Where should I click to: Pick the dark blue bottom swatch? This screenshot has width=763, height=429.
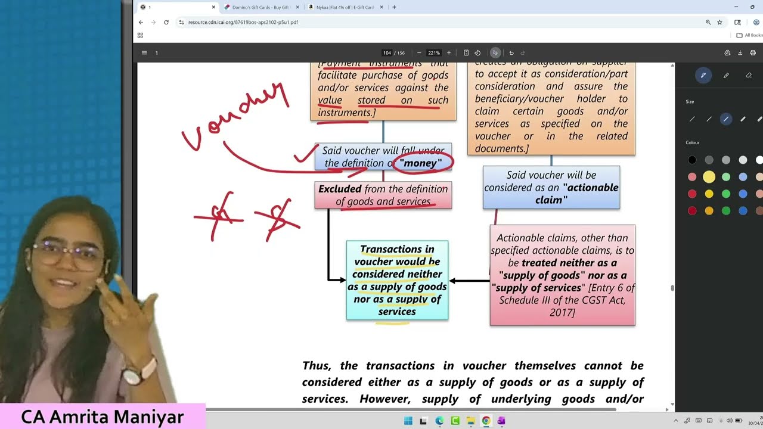tap(743, 210)
